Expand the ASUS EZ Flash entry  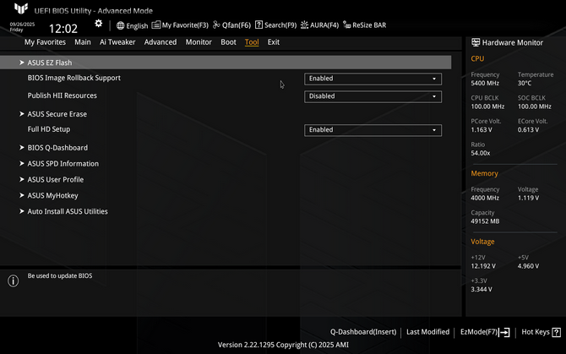tap(226, 63)
